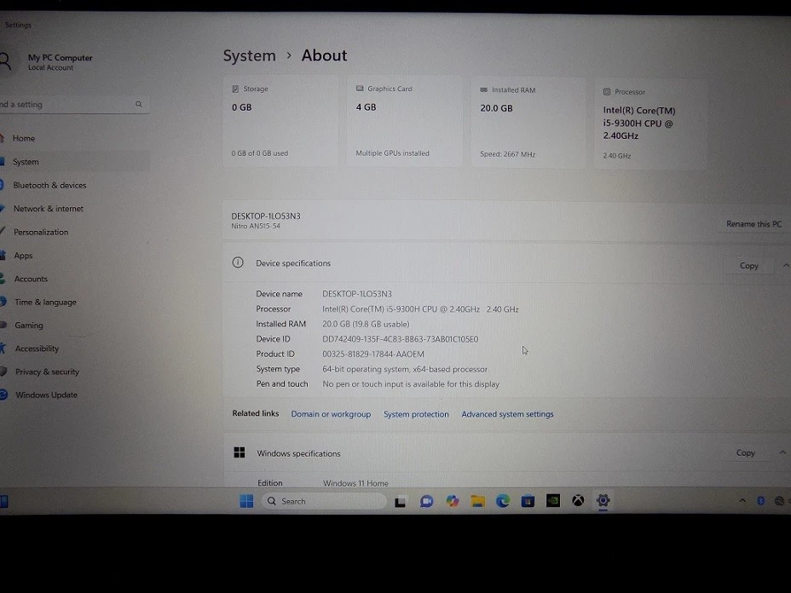This screenshot has height=593, width=791.
Task: Open the Copilot icon on taskbar
Action: pos(453,501)
